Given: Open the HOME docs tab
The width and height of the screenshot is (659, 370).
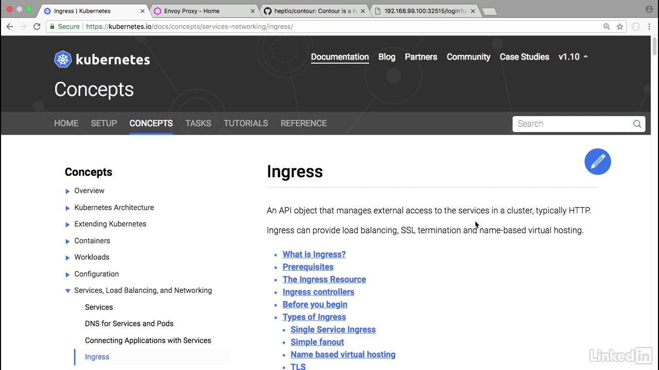Looking at the screenshot, I should pos(66,123).
